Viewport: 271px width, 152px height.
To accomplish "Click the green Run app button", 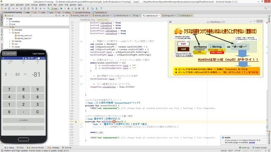I will (x=61, y=8).
